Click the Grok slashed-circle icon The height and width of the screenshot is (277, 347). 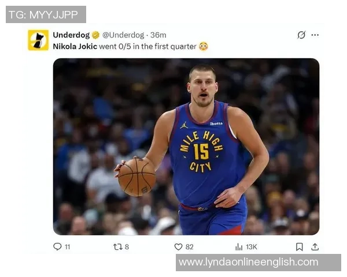coord(301,35)
